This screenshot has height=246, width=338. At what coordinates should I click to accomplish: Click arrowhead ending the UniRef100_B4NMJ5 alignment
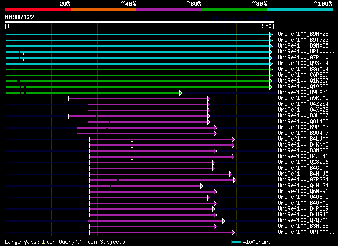click(x=231, y=174)
